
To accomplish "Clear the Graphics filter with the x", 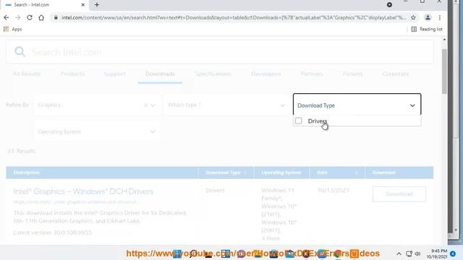I will point(145,105).
